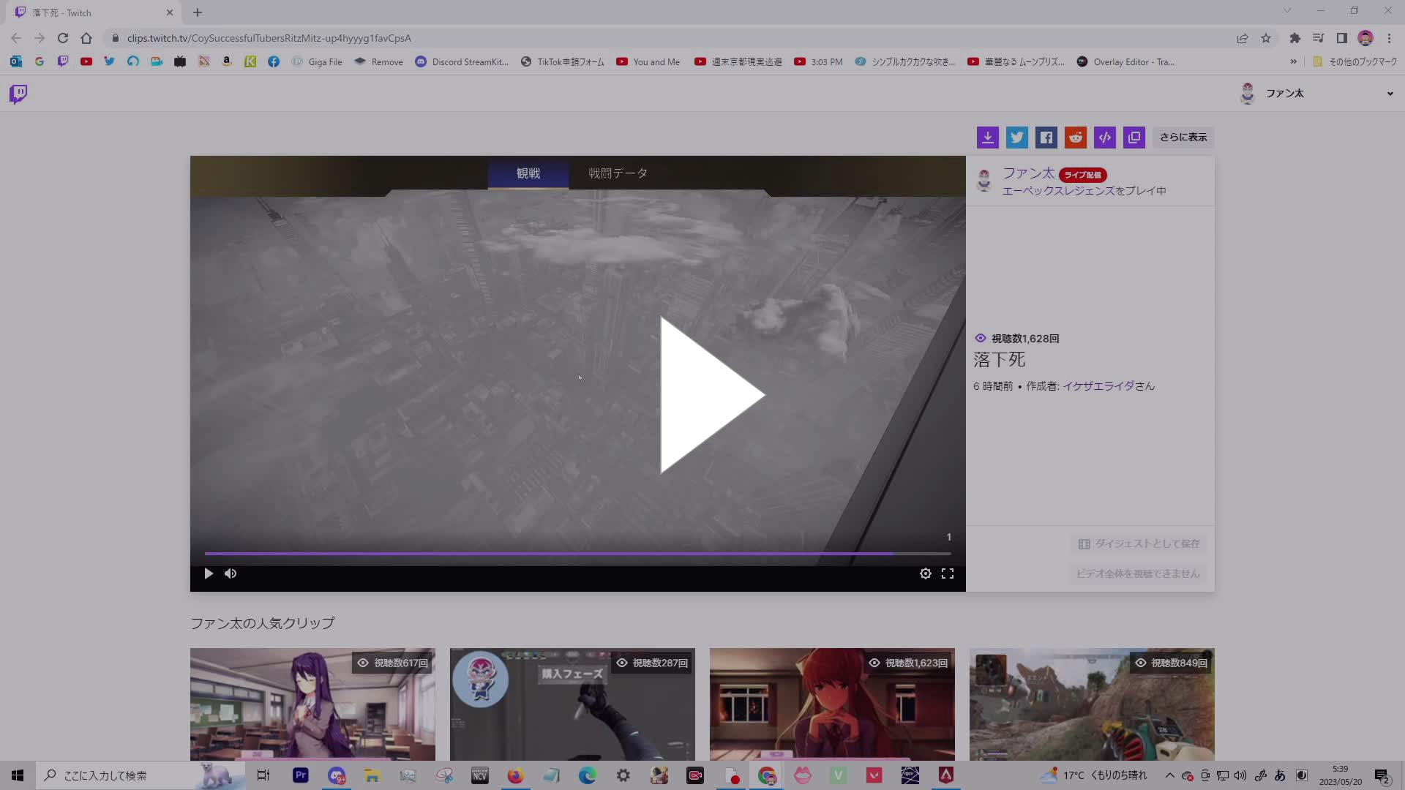Enter fullscreen mode in the player
This screenshot has width=1405, height=790.
(x=948, y=573)
